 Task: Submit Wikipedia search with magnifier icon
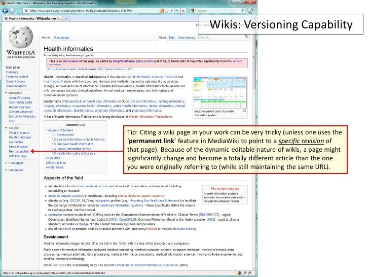(246, 37)
